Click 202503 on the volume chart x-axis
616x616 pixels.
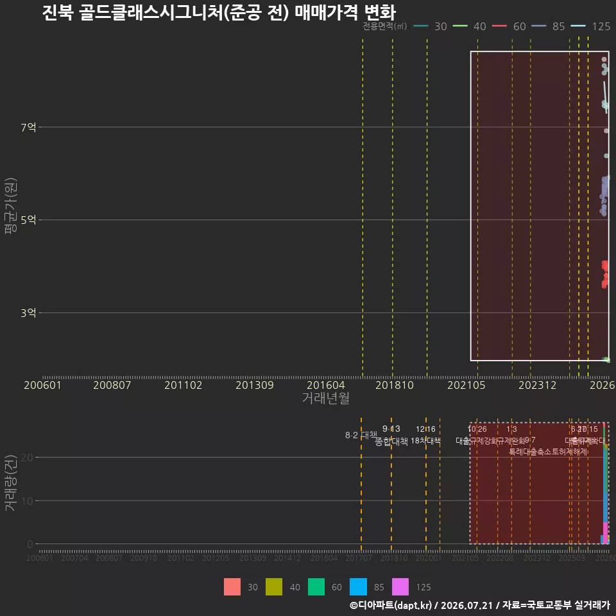(572, 558)
